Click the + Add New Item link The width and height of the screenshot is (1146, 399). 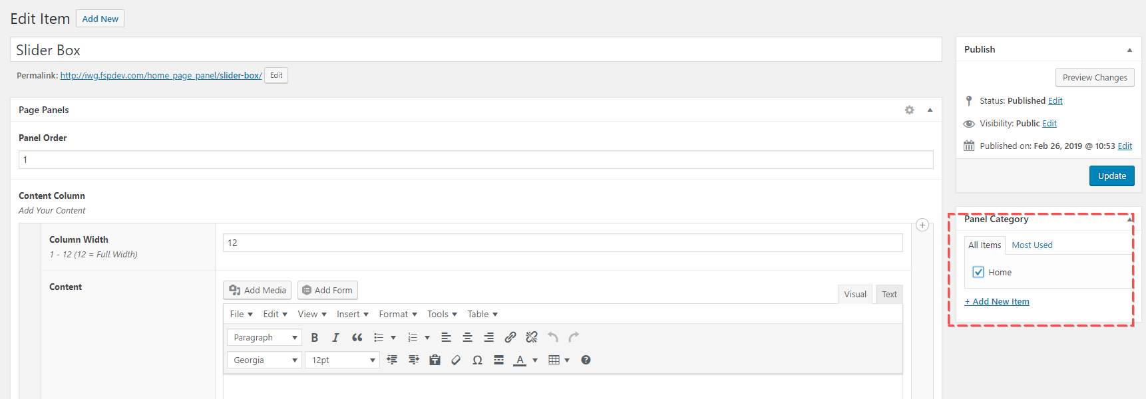(x=997, y=301)
